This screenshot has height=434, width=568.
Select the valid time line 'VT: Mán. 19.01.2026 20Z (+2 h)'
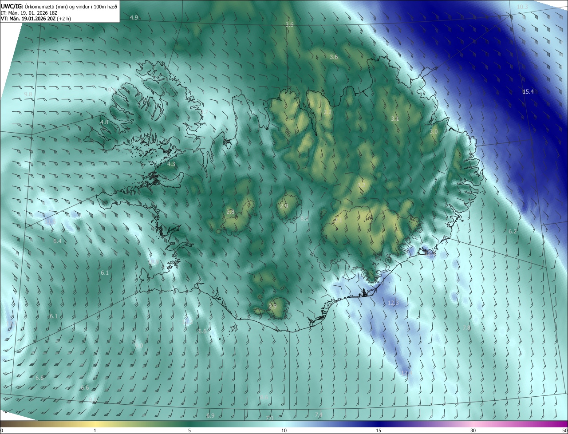(x=36, y=19)
